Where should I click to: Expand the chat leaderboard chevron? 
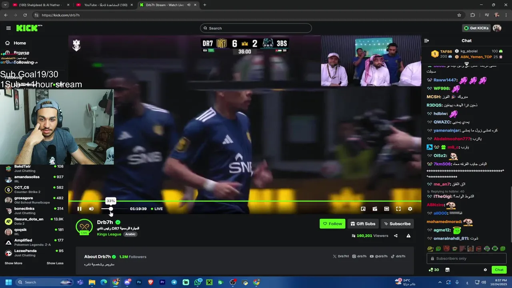466,64
